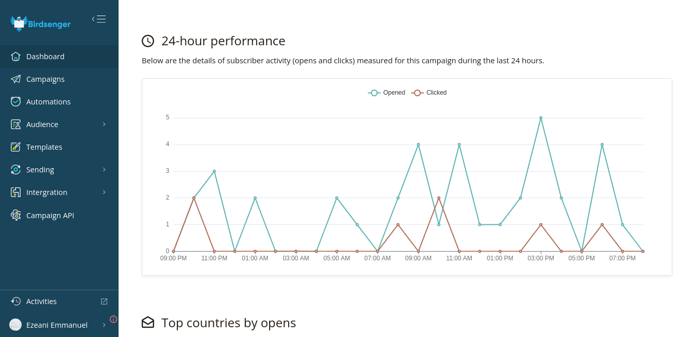This screenshot has height=337, width=698.
Task: Click the red info alert icon
Action: coord(113,319)
